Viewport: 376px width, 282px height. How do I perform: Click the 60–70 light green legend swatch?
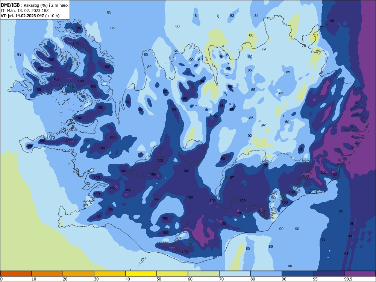(203, 274)
